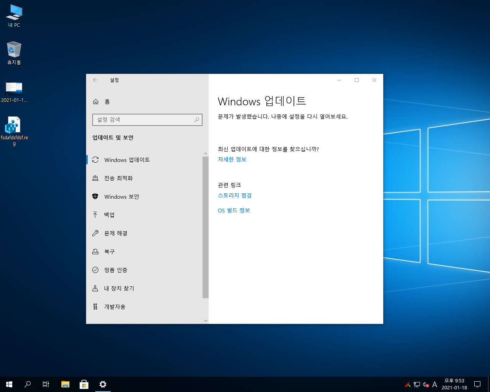Open Task View on taskbar
The height and width of the screenshot is (392, 490).
point(46,384)
